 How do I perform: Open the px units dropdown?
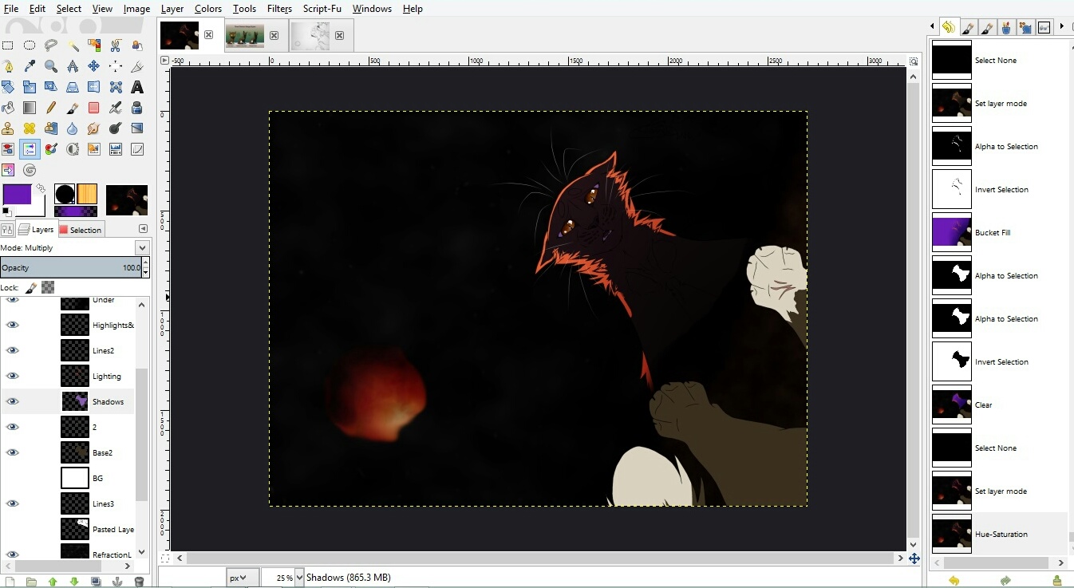point(242,578)
